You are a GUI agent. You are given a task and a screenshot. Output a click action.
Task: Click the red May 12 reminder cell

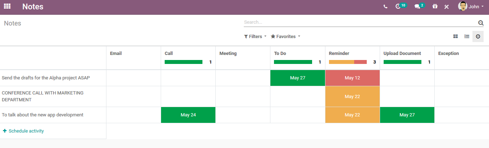[x=352, y=78]
